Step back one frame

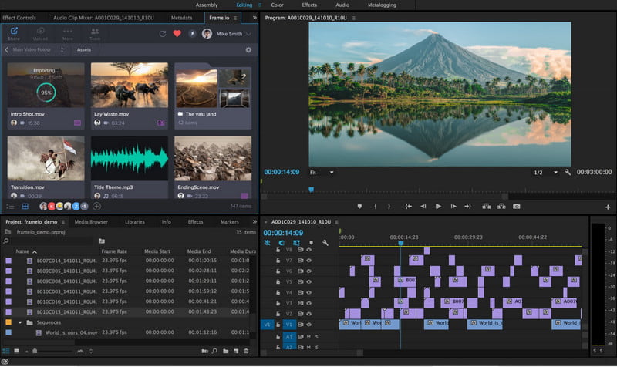423,207
